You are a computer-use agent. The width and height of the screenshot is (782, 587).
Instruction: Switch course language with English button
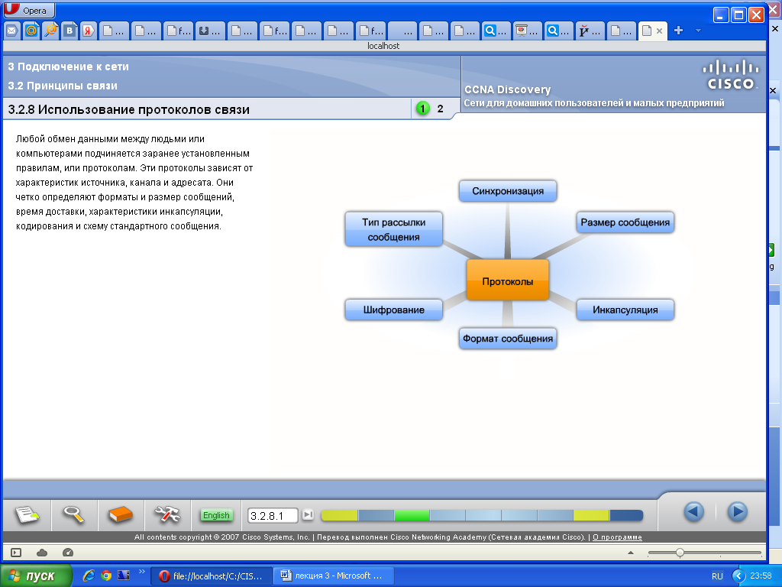pos(216,515)
